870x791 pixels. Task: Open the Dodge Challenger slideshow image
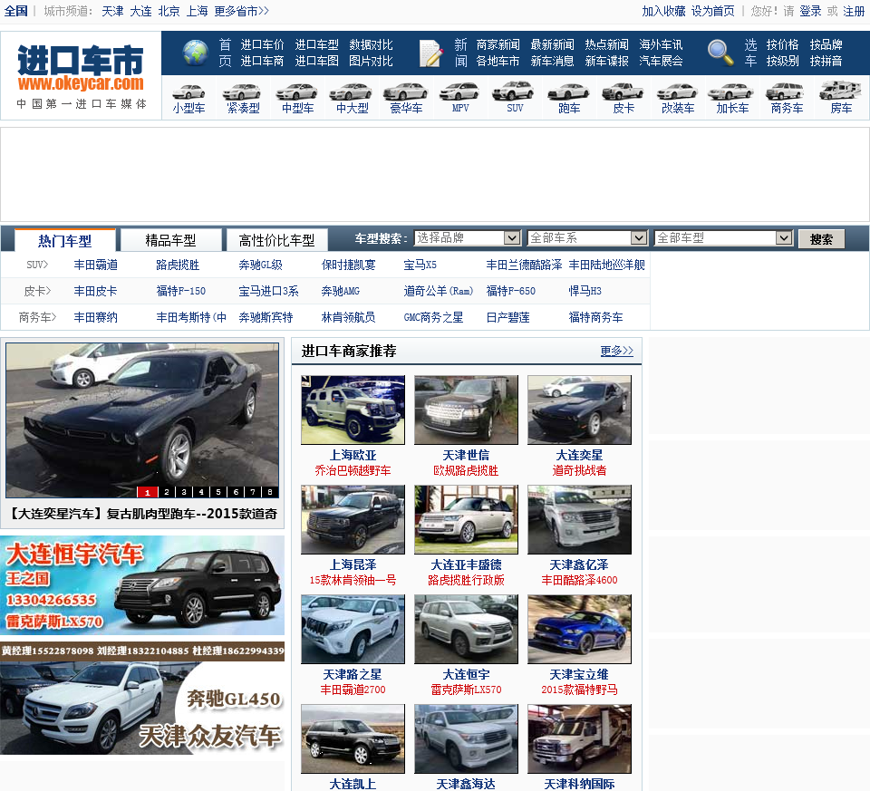[142, 420]
